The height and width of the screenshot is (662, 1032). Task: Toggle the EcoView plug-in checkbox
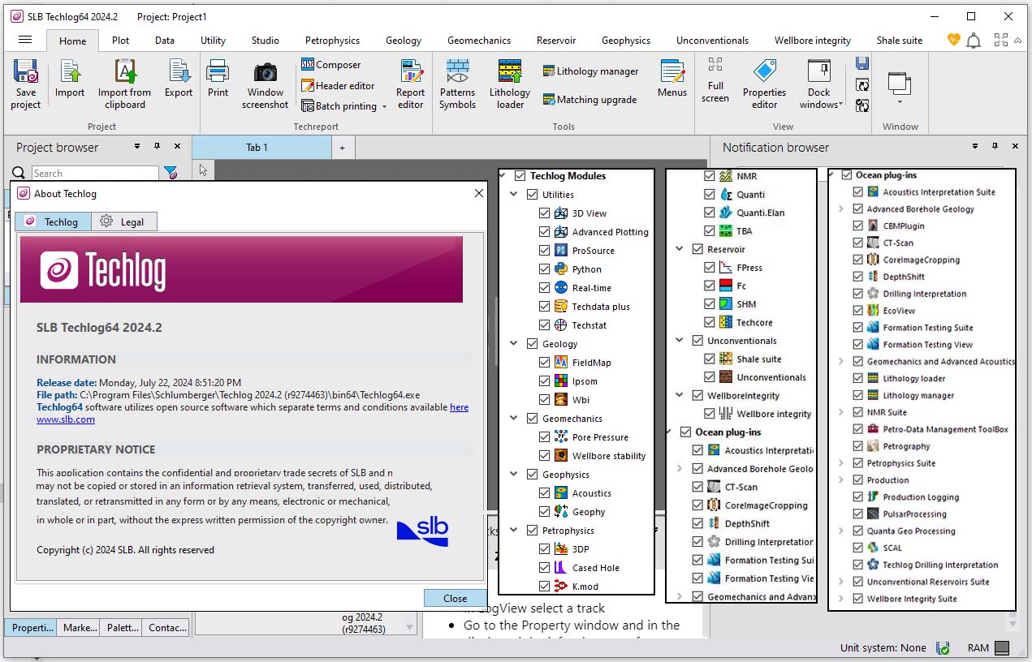coord(858,311)
